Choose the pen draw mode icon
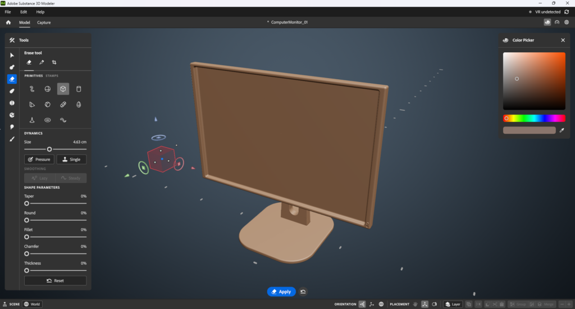This screenshot has width=575, height=309. click(x=42, y=62)
